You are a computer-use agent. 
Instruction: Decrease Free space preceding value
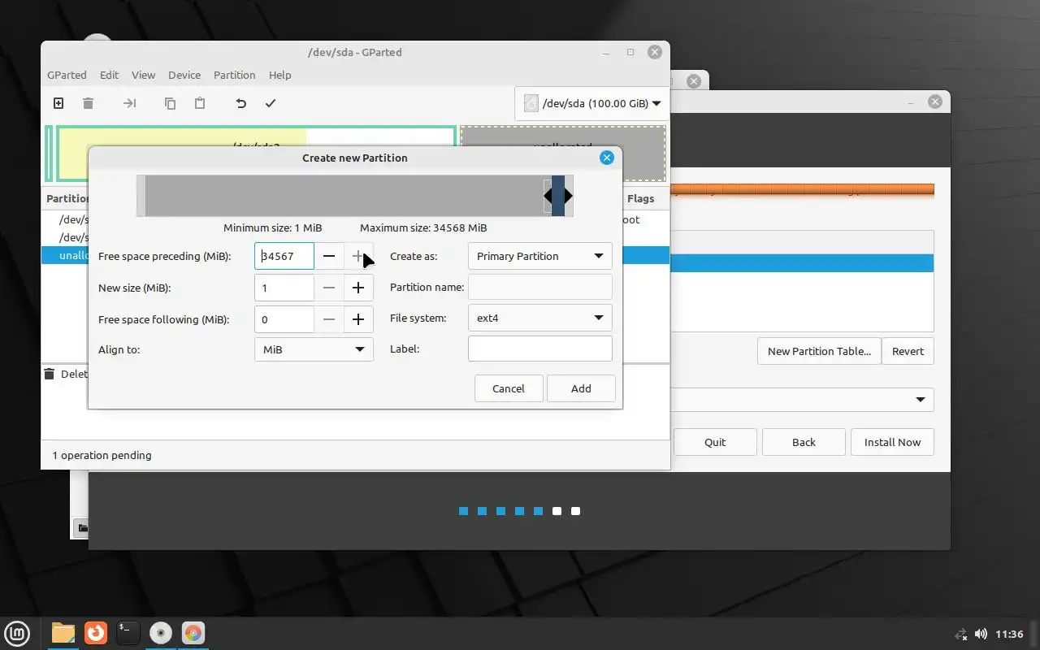point(329,256)
